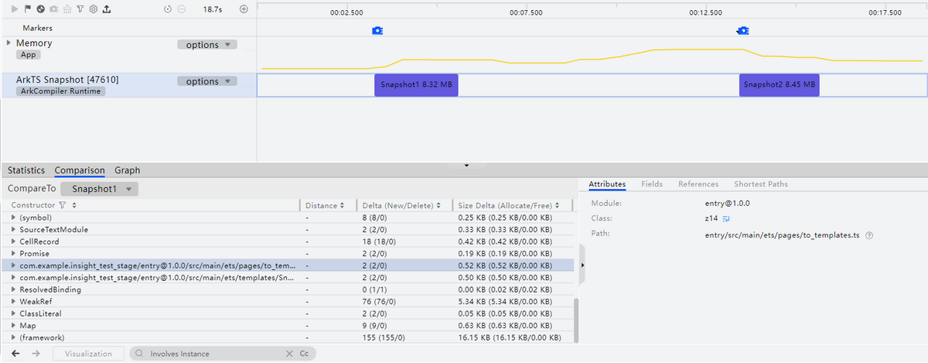The image size is (928, 363).
Task: Click the Visualization button
Action: [88, 354]
